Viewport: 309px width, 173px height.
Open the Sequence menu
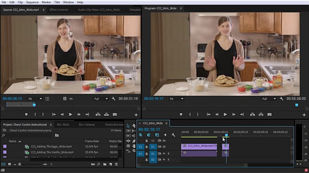pyautogui.click(x=32, y=2)
